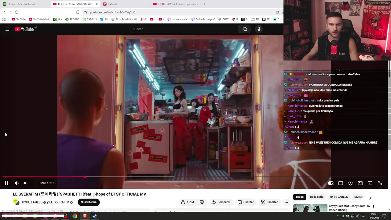The height and width of the screenshot is (220, 391).
Task: Open the tapate mama!! Twitch bookmark
Action: tap(178, 19)
